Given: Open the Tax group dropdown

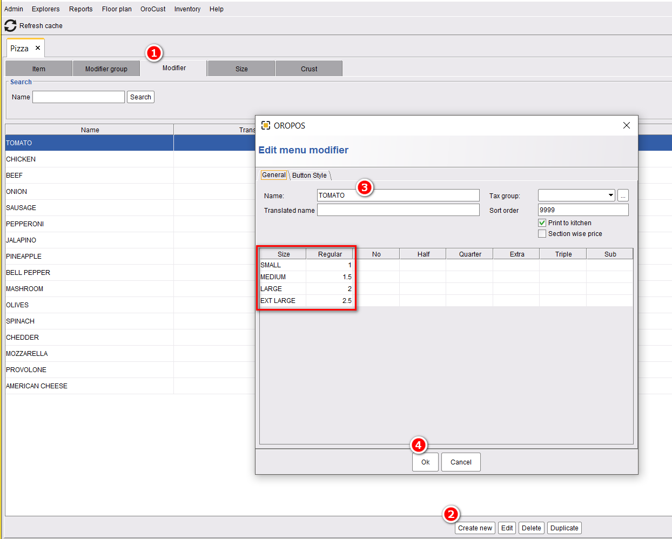Looking at the screenshot, I should pos(577,196).
